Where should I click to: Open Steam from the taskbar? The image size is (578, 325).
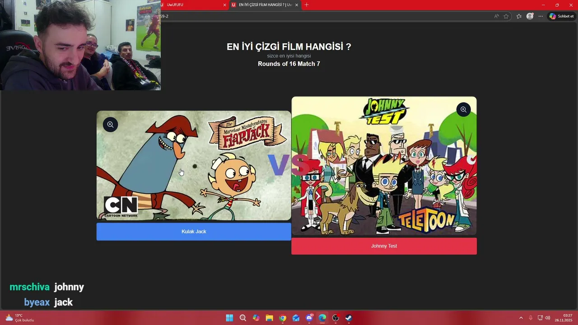pos(349,318)
